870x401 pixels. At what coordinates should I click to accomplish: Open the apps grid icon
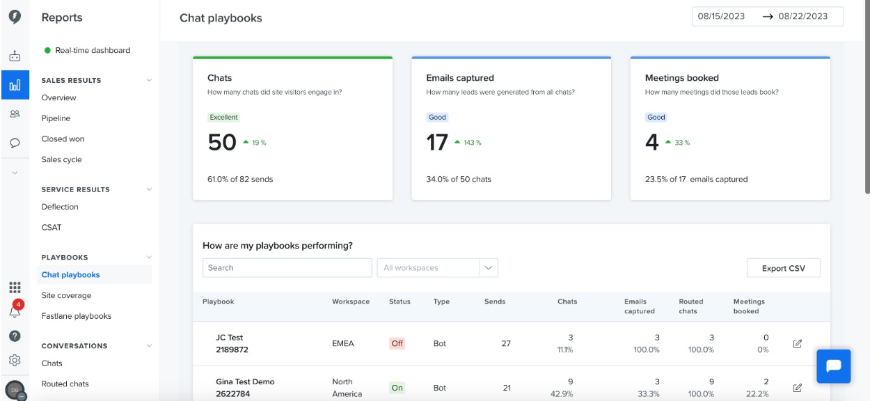point(15,287)
